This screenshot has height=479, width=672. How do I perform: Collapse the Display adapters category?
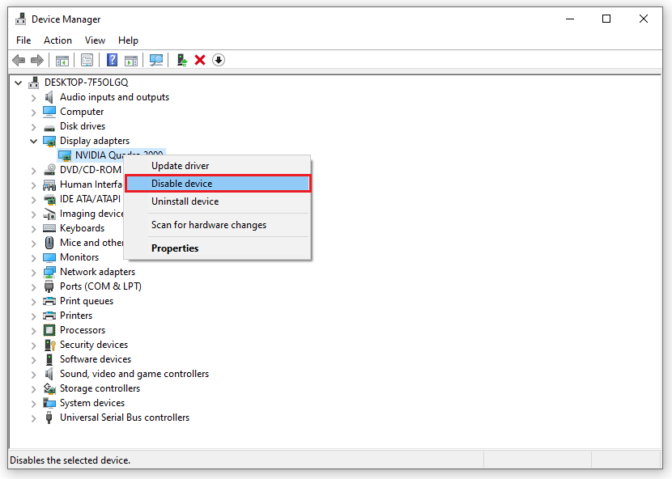pos(34,140)
